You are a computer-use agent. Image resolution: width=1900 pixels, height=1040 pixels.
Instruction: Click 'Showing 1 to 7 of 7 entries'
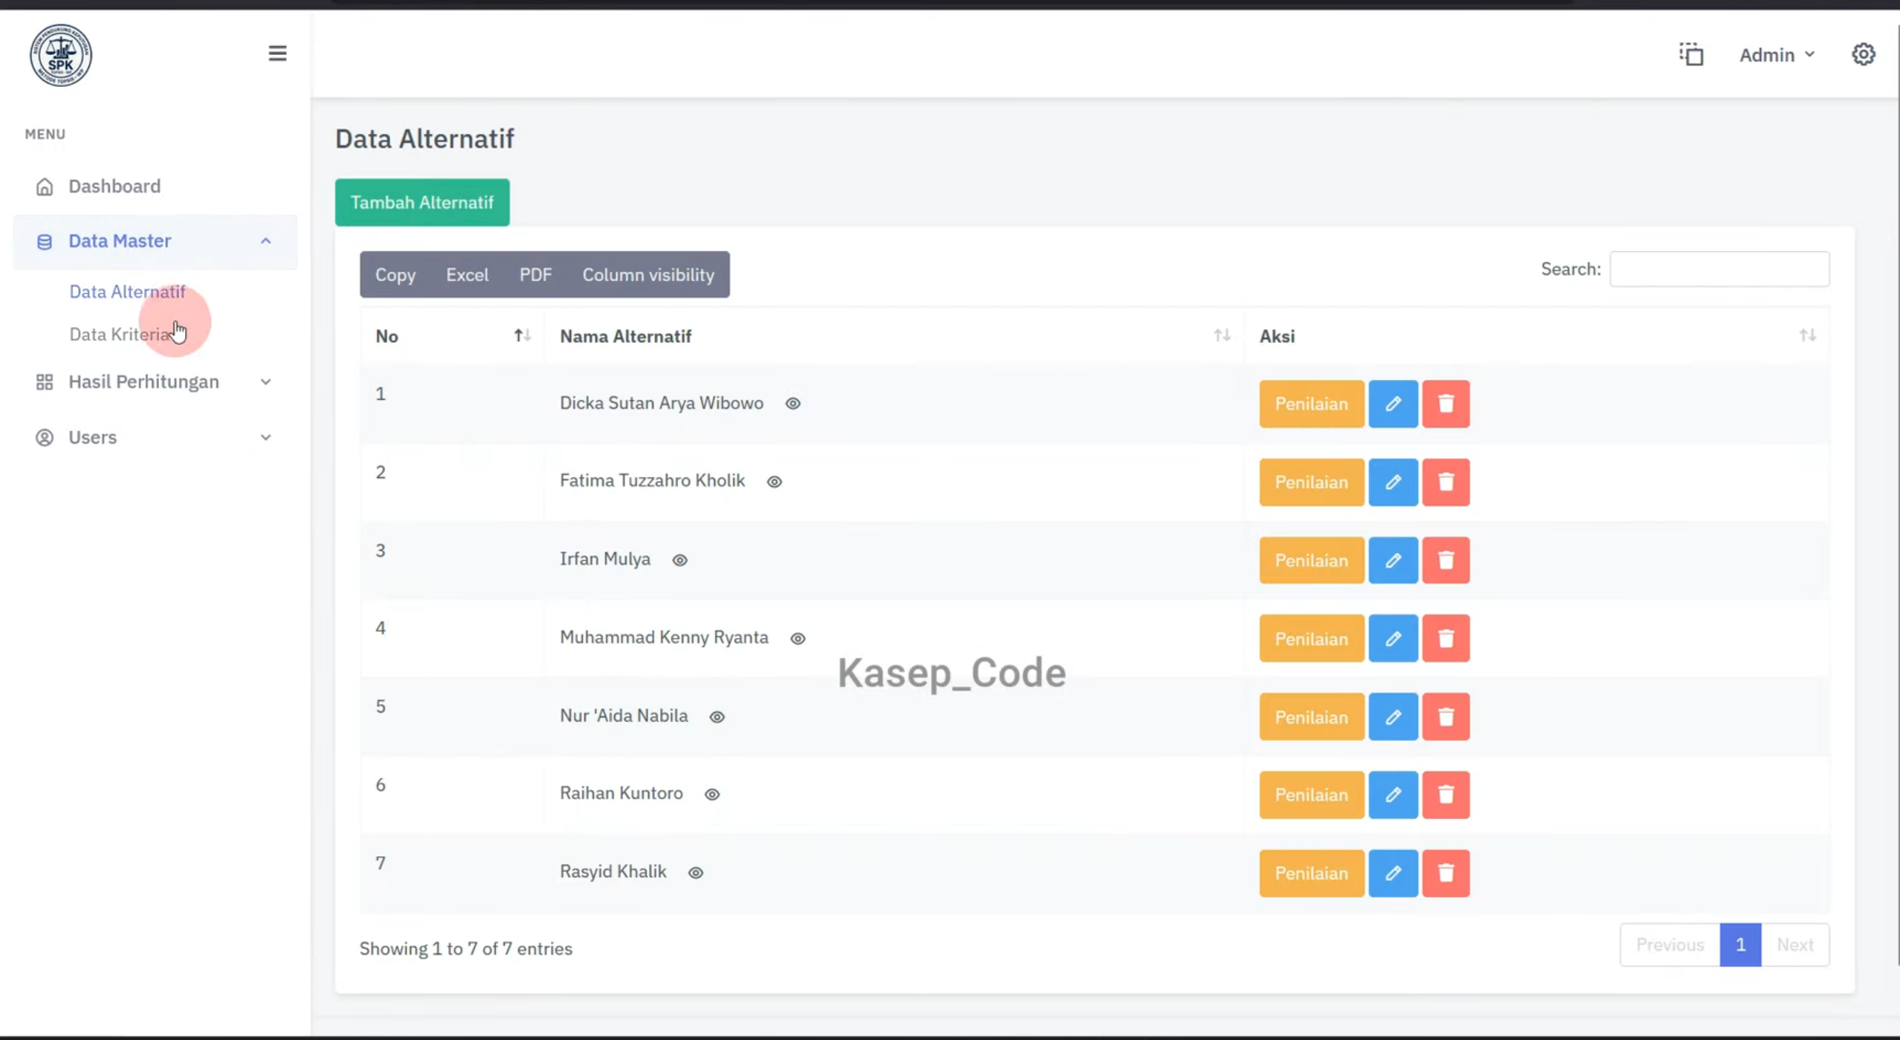point(466,949)
